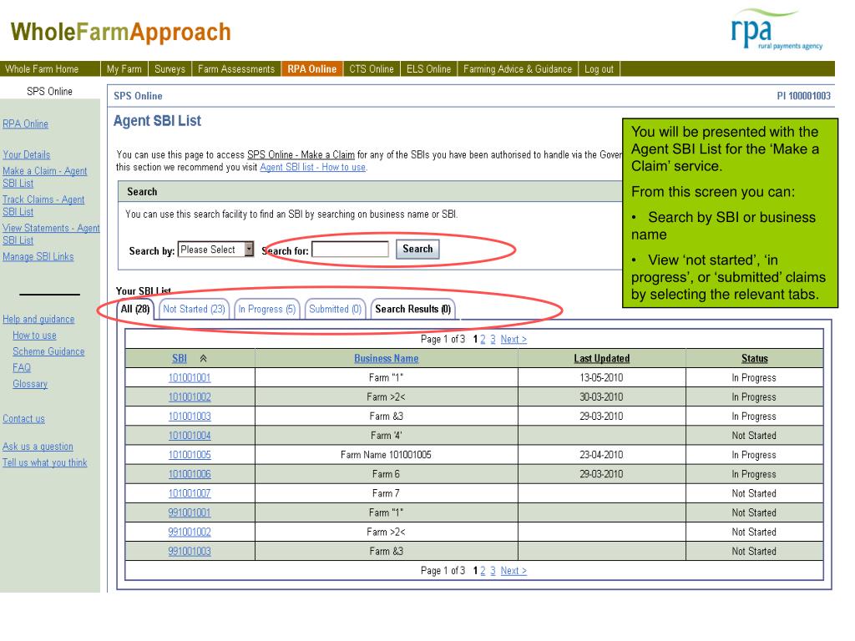The width and height of the screenshot is (855, 641).
Task: Open Track Claims - Agent SBI List link
Action: pyautogui.click(x=43, y=205)
